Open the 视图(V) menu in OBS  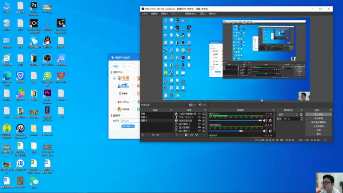[x=164, y=14]
